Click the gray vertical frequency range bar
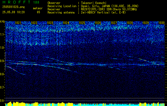The image size is (167, 106). [x=5, y=61]
